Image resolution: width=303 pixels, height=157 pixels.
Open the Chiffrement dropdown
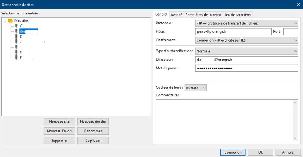pos(247,40)
